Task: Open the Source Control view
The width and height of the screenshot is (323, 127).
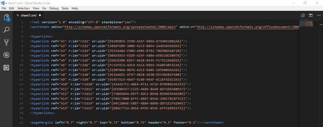Action: pyautogui.click(x=6, y=43)
